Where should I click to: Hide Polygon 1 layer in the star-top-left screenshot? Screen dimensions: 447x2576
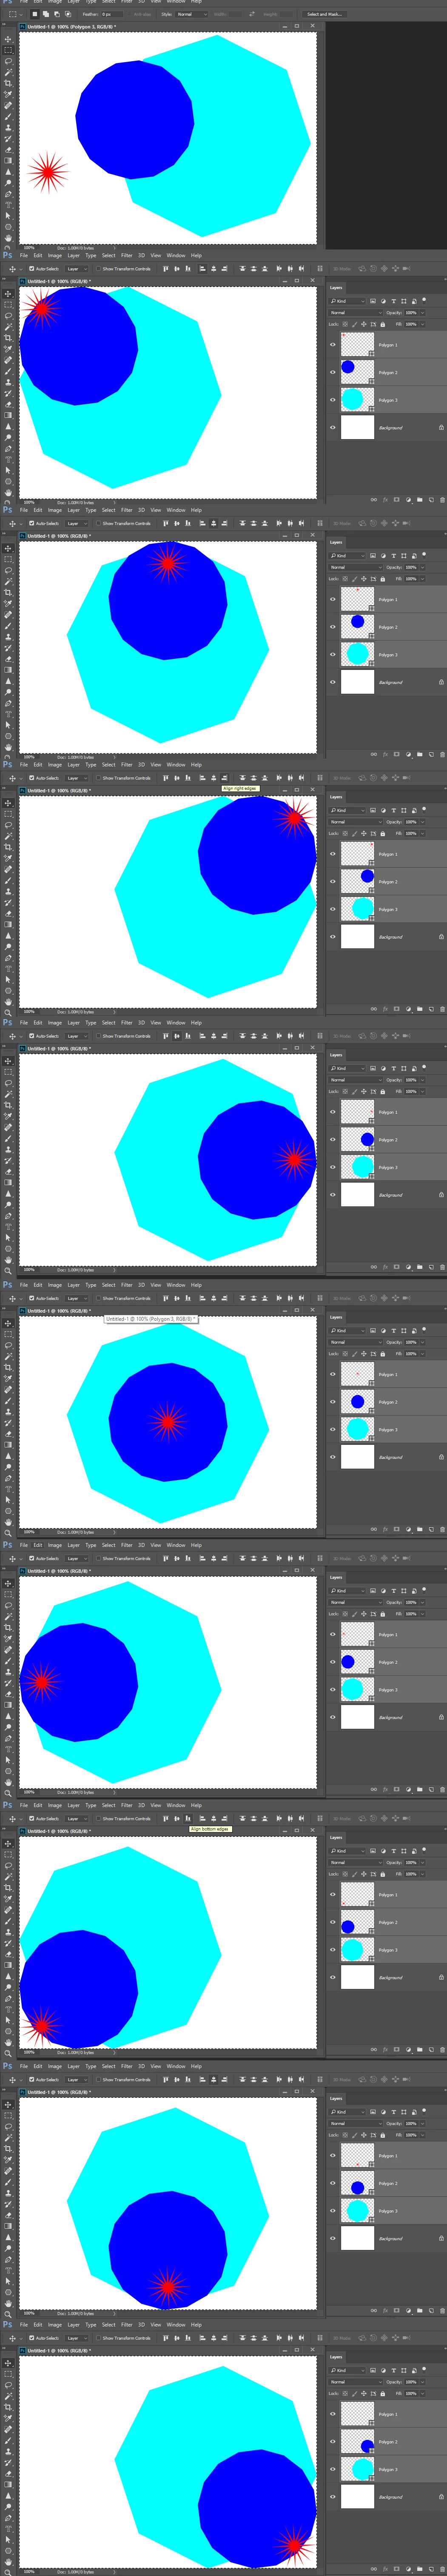click(333, 345)
